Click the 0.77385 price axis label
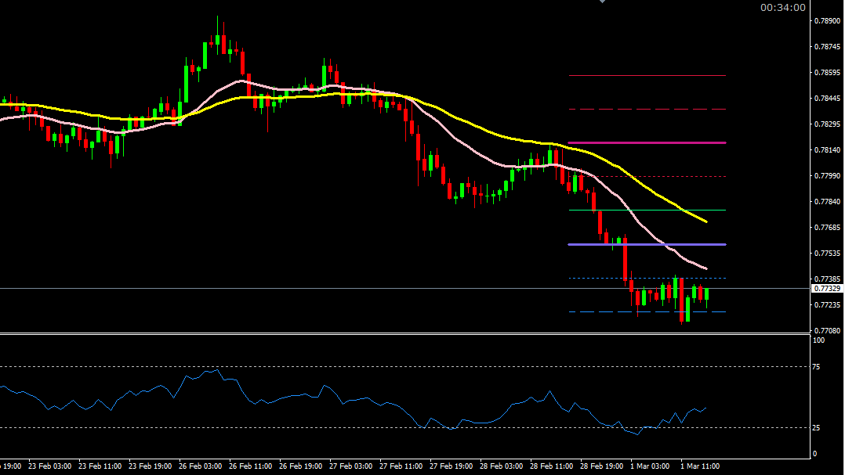This screenshot has height=475, width=845. (827, 279)
